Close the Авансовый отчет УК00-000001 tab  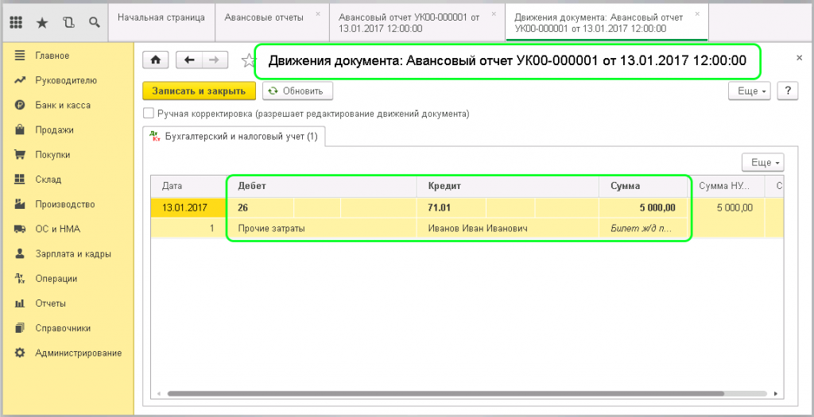[x=494, y=14]
